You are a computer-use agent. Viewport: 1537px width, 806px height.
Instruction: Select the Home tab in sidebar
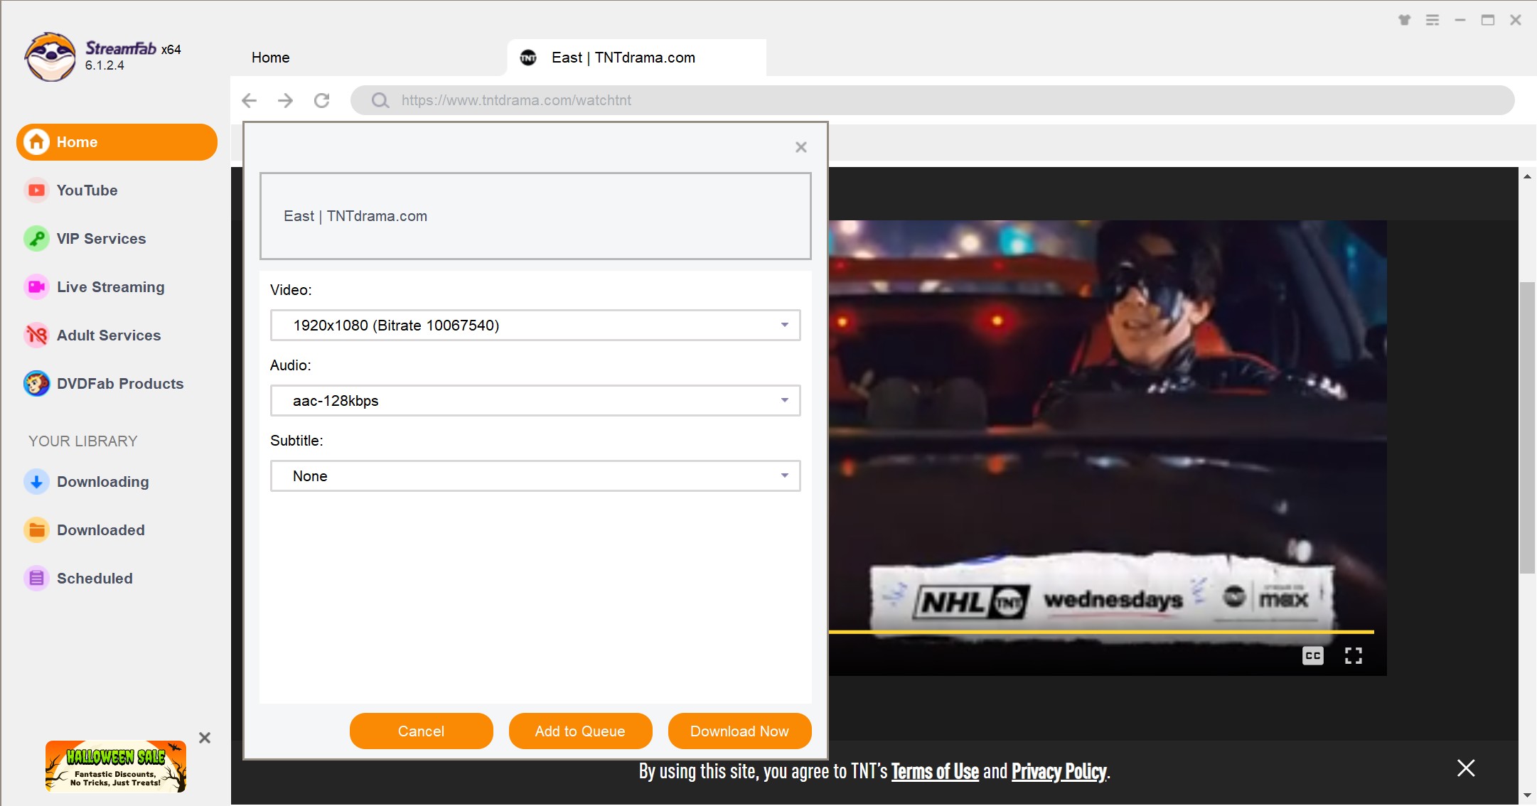(117, 142)
